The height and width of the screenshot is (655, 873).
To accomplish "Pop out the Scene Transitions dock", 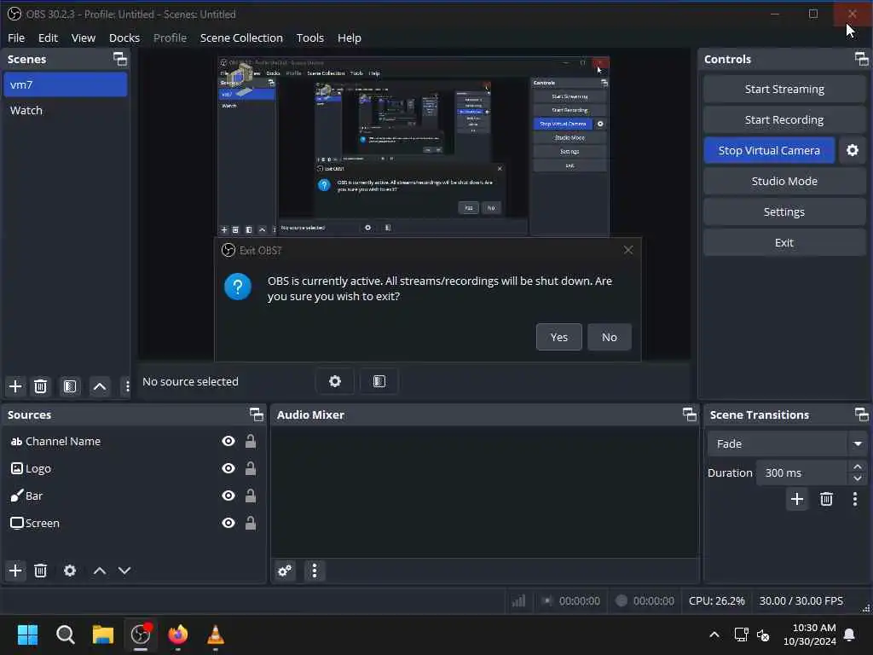I will (x=861, y=414).
